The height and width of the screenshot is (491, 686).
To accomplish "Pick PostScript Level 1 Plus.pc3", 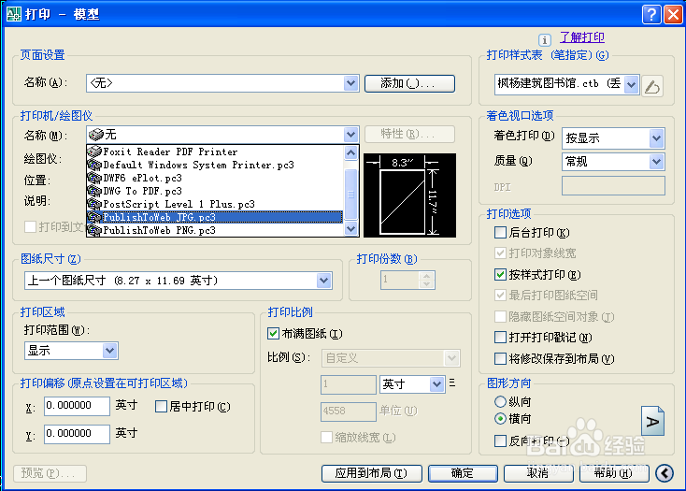I will 214,205.
